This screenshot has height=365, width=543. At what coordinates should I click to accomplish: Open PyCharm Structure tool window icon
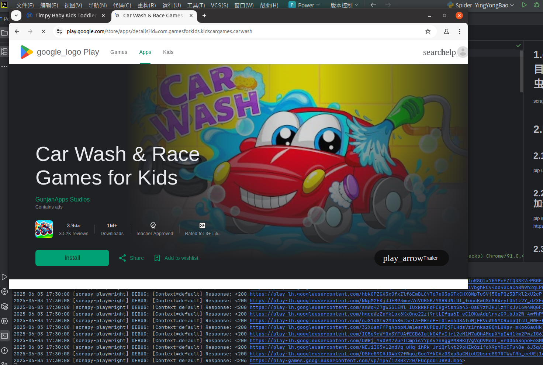point(4,52)
